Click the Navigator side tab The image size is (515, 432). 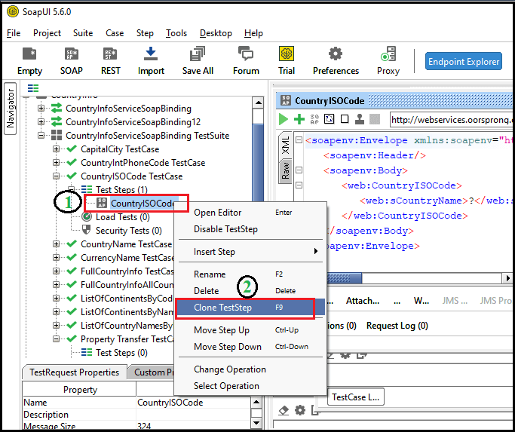coord(11,109)
